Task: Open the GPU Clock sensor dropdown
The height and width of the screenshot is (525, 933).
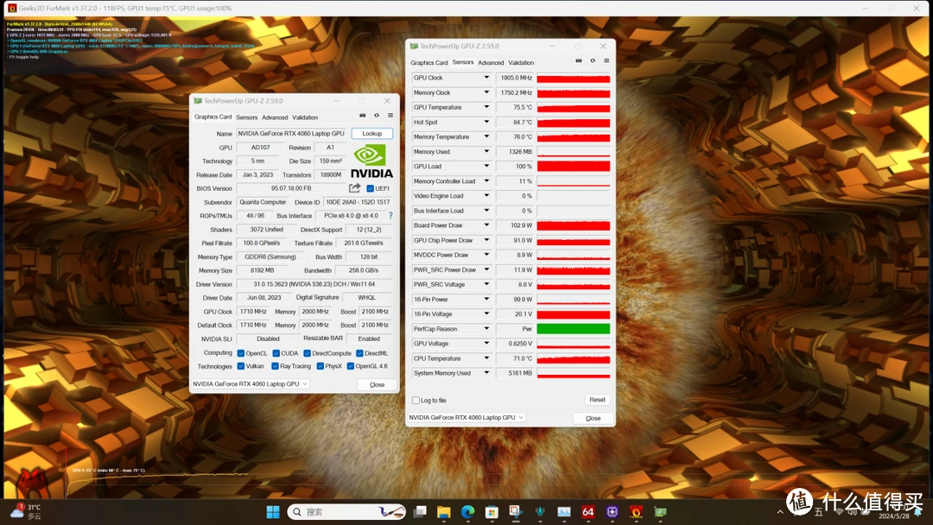Action: click(486, 78)
